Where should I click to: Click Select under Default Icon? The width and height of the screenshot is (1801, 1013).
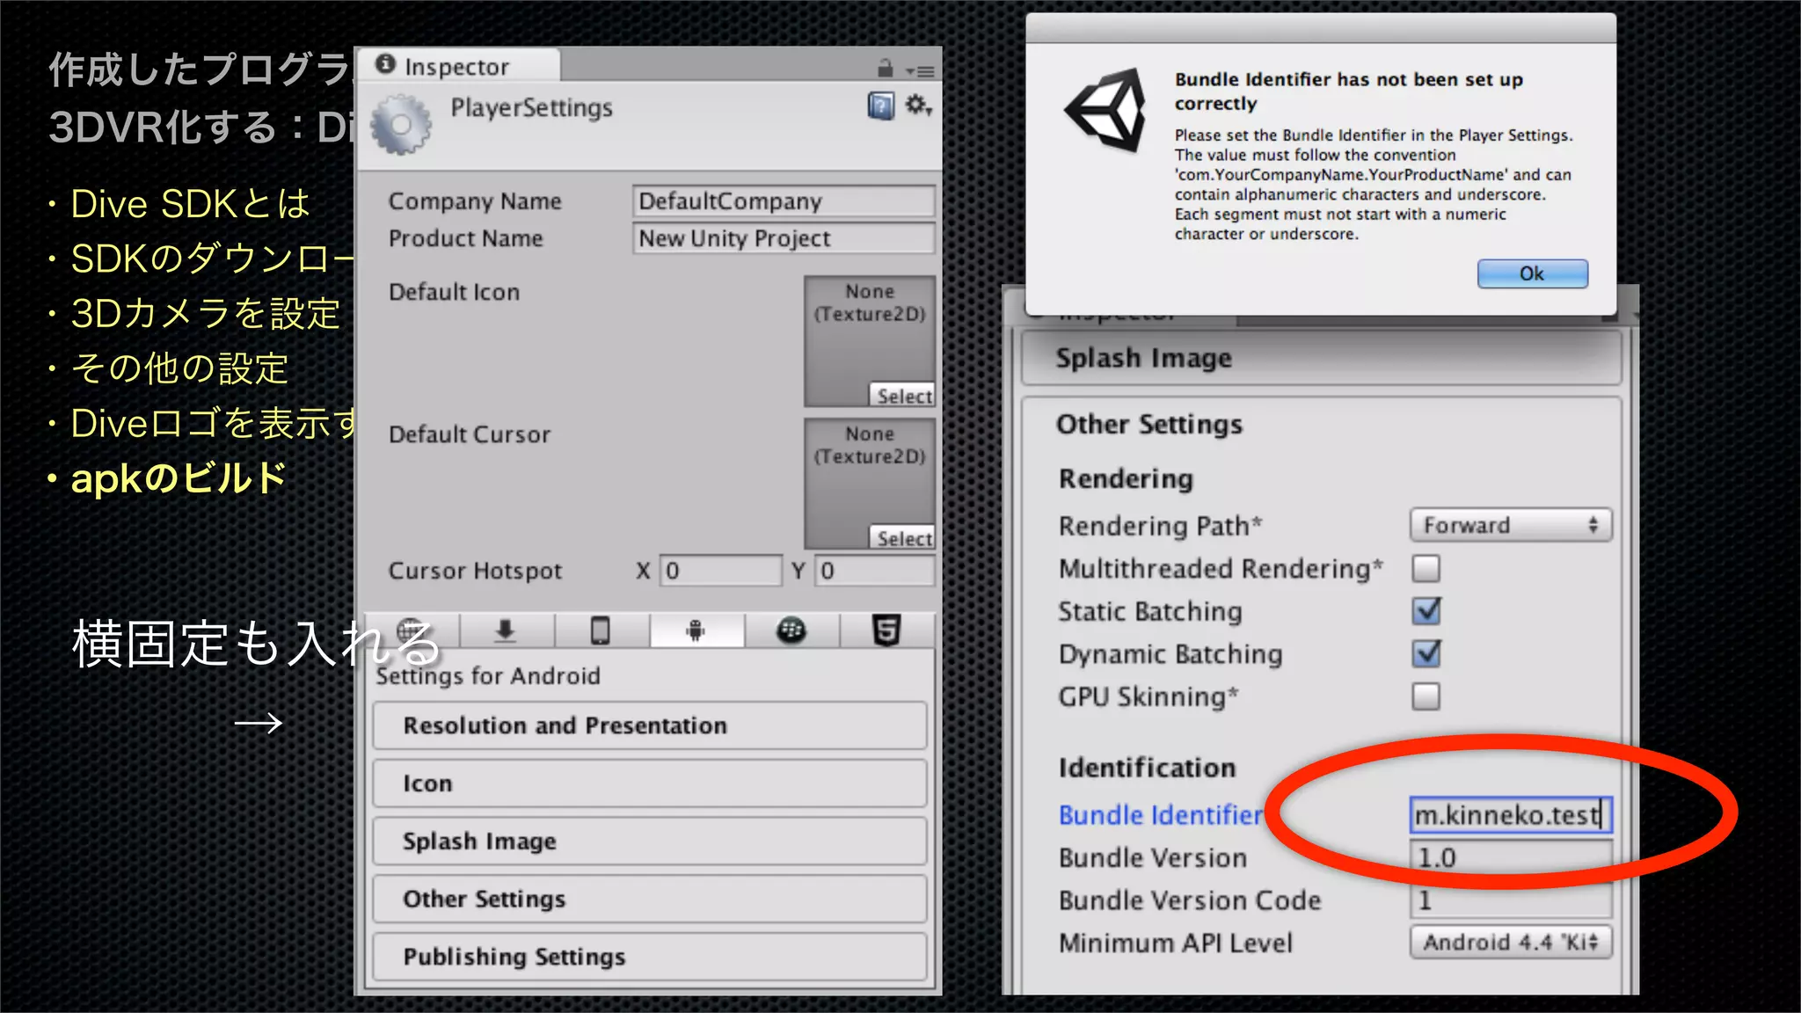(903, 396)
